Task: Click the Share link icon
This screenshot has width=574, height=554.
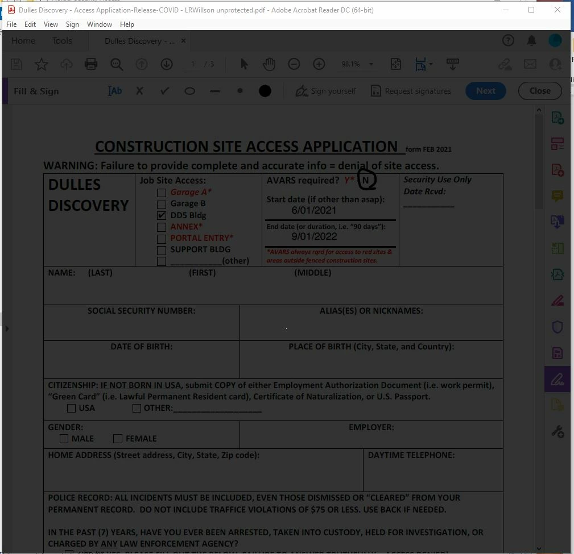Action: 505,64
